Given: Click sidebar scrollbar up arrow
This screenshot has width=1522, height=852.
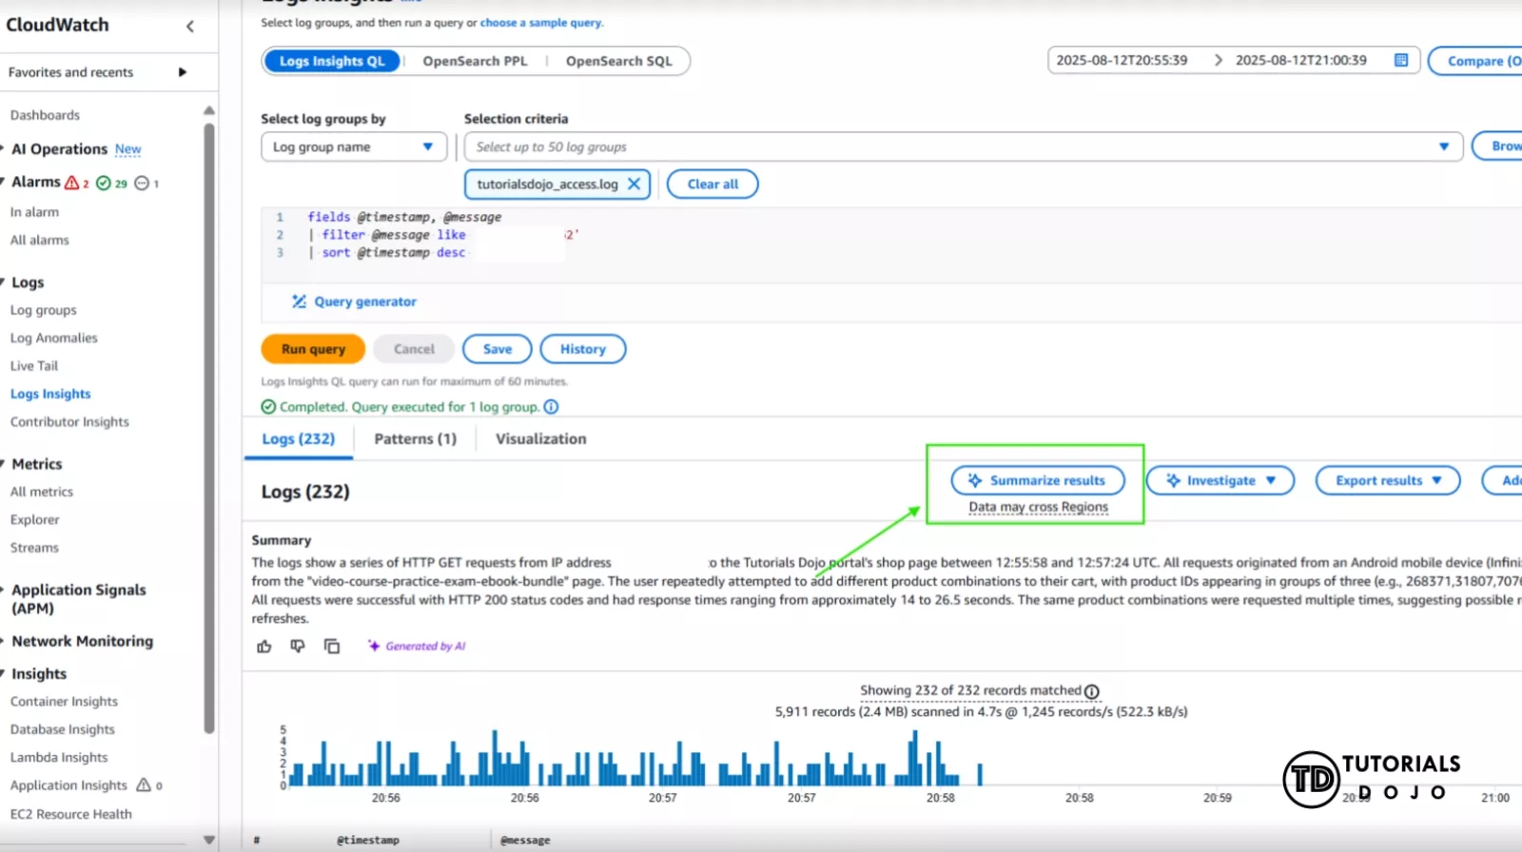Looking at the screenshot, I should 209,110.
